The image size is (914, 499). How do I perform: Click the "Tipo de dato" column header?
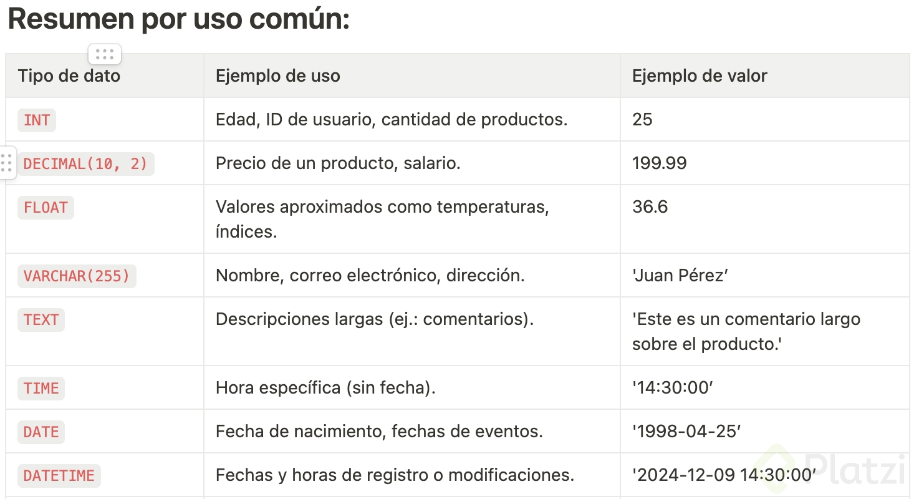tap(69, 76)
